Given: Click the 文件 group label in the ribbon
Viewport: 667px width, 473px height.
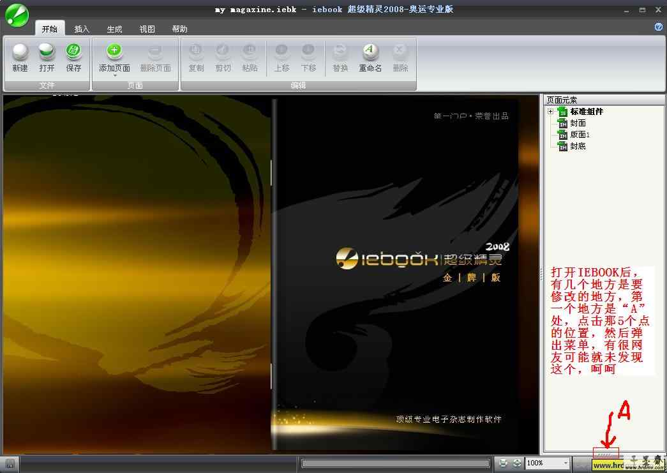Looking at the screenshot, I should click(x=47, y=86).
